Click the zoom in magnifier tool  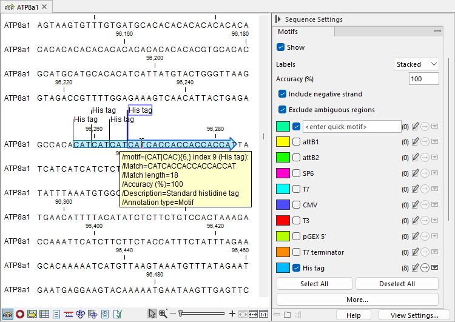[x=163, y=314]
